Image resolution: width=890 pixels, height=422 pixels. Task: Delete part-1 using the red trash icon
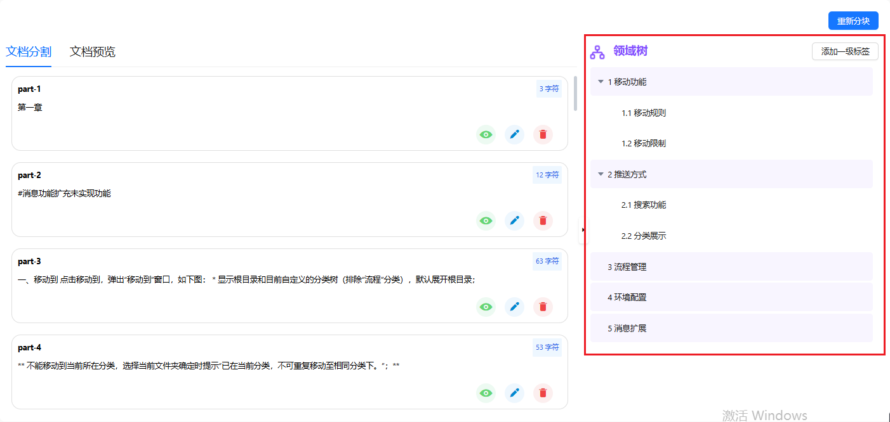[x=543, y=134]
